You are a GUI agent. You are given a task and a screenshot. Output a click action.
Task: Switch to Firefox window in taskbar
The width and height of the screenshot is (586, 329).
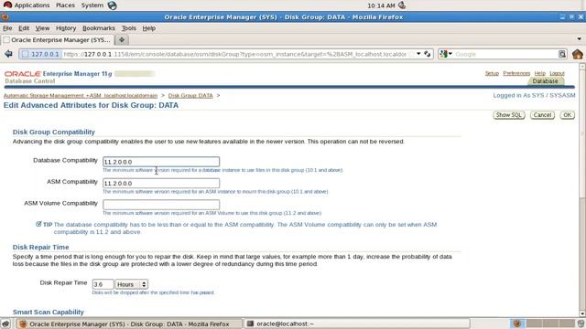pos(129,324)
